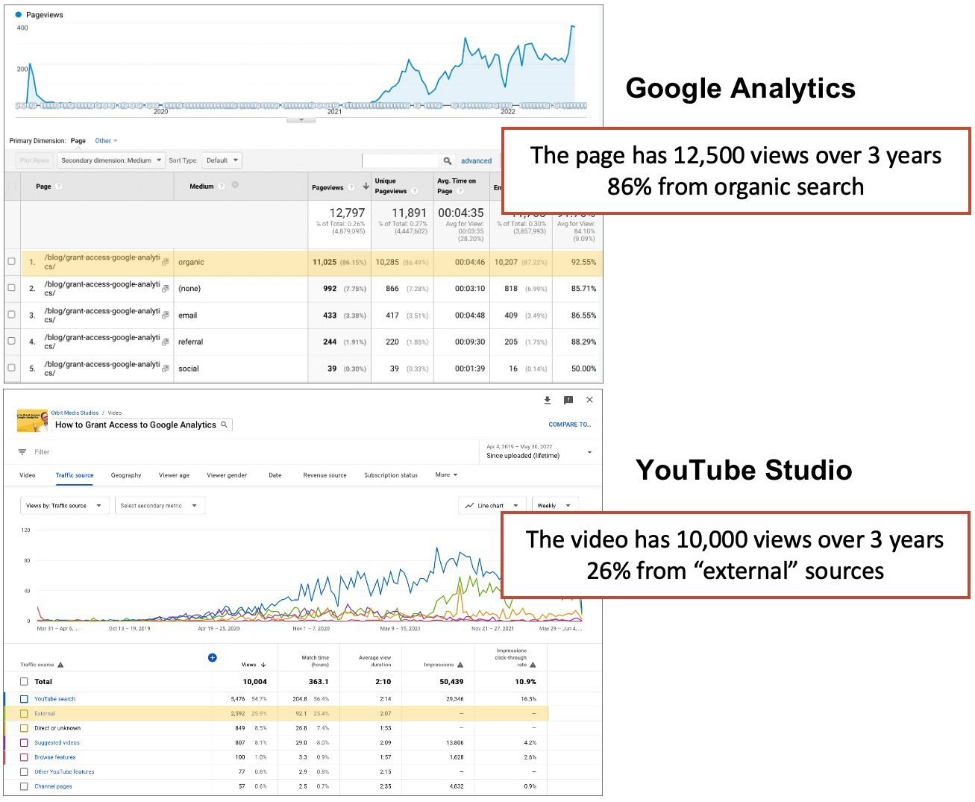Switch to the Geography tab
Viewport: 975px width, 802px height.
point(126,475)
